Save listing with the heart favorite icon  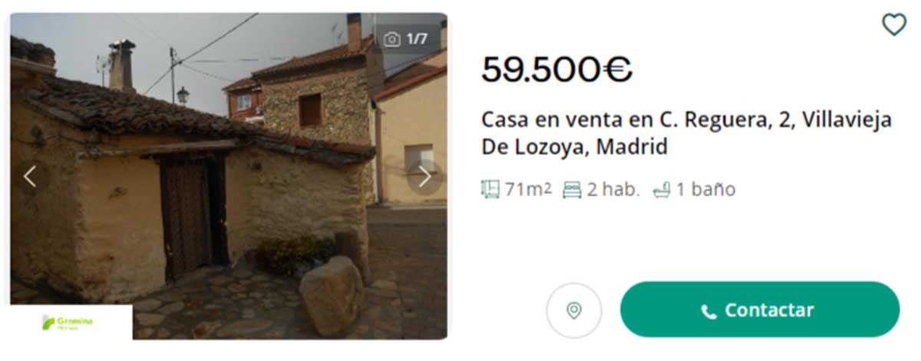point(894,25)
